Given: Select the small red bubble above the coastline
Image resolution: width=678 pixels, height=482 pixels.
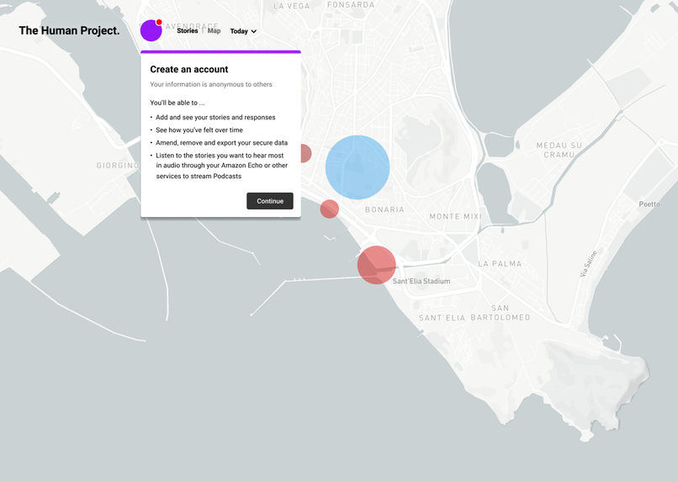Looking at the screenshot, I should coord(330,209).
